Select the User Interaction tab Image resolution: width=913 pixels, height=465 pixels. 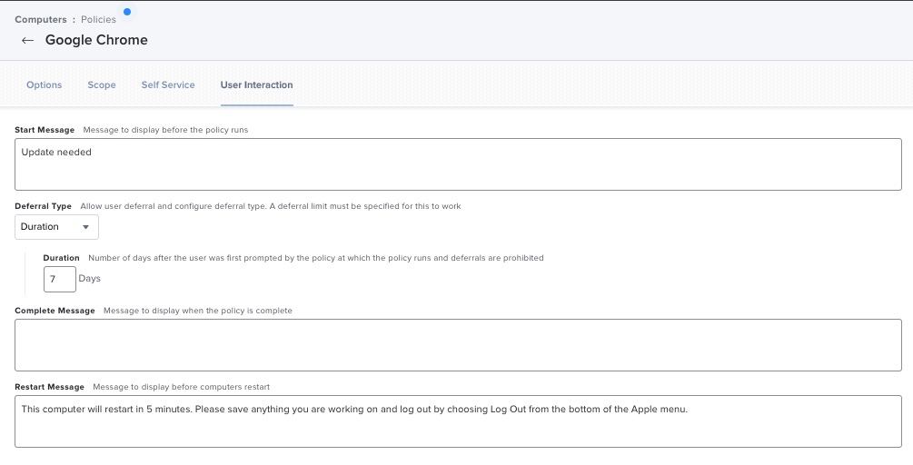coord(257,85)
